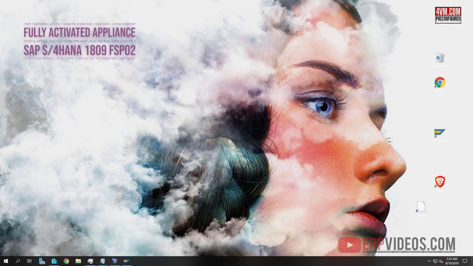Select the Recycle Bin desktop icon
The width and height of the screenshot is (473, 266).
coord(440,60)
